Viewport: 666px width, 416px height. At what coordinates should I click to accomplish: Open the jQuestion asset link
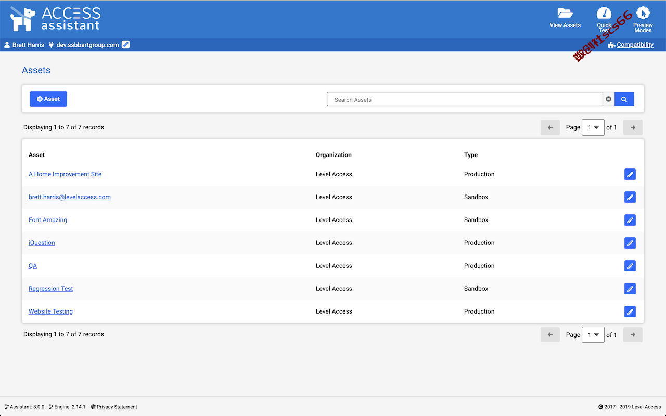click(42, 243)
